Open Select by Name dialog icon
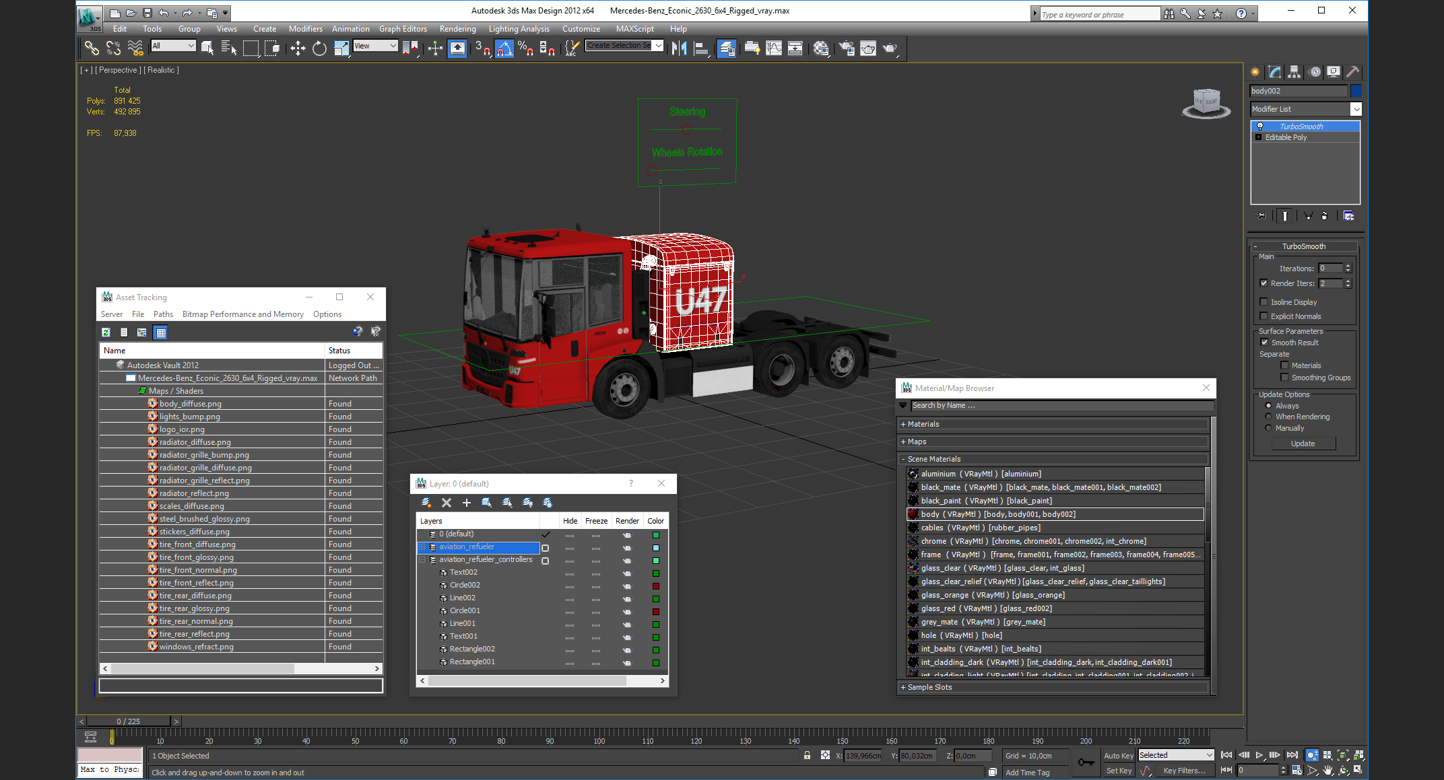 coord(228,48)
